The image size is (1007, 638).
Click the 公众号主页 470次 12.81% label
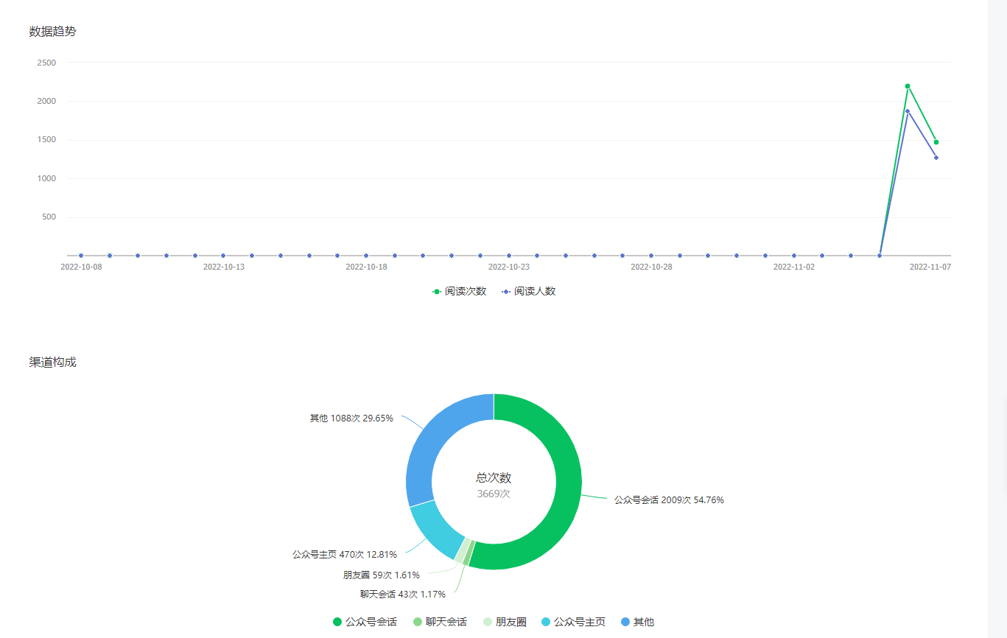click(345, 554)
